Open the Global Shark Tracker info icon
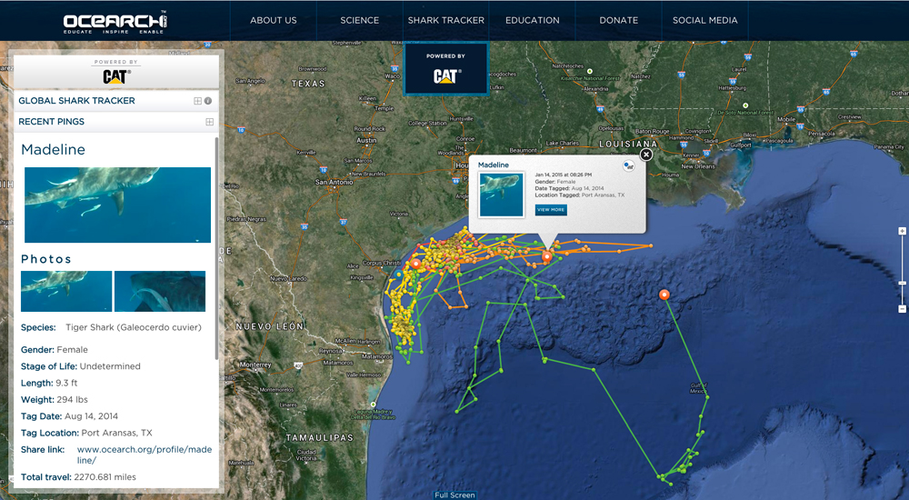This screenshot has width=909, height=500. click(x=208, y=101)
